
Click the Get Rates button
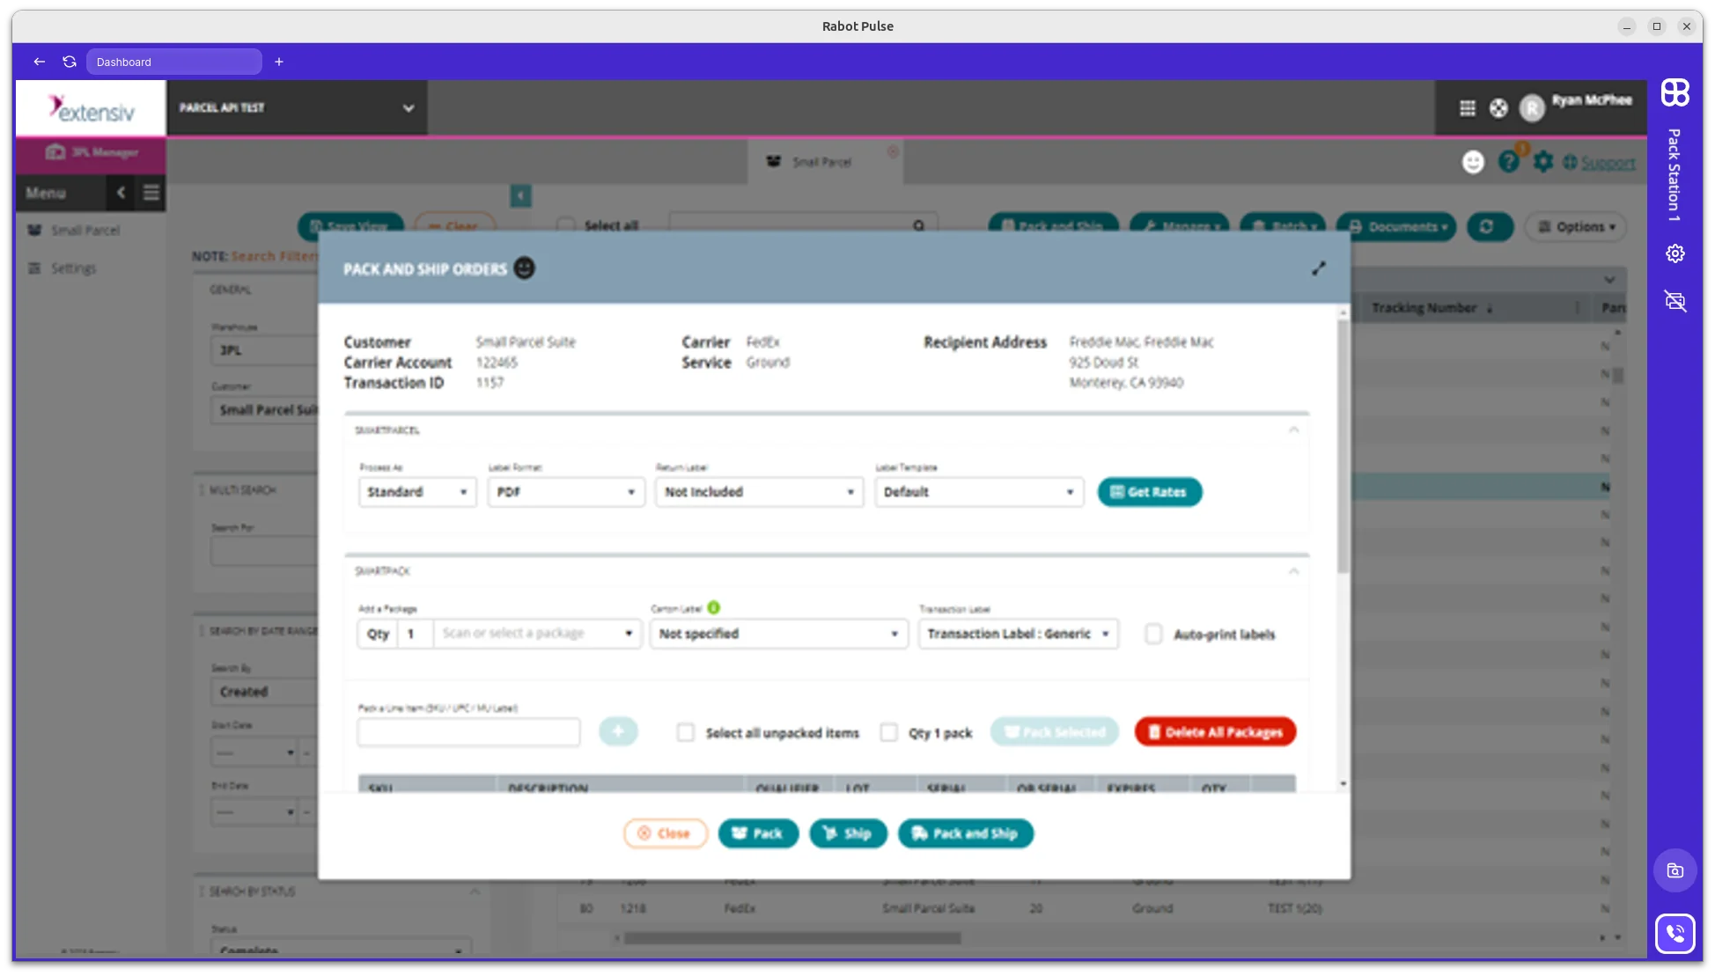1149,492
